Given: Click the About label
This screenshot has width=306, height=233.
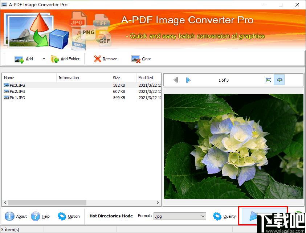Looking at the screenshot, I should (x=21, y=216).
